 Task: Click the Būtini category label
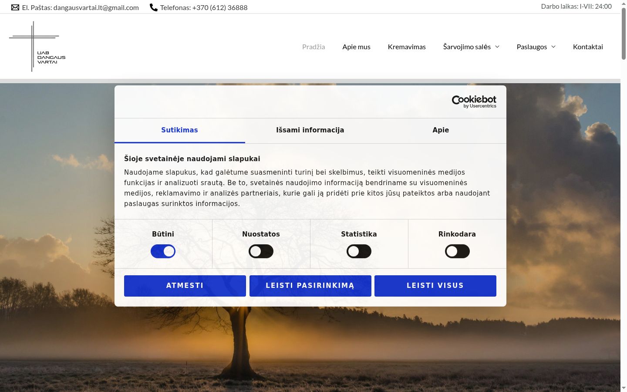click(163, 234)
